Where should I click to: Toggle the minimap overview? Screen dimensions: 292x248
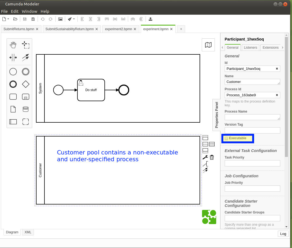(x=208, y=45)
